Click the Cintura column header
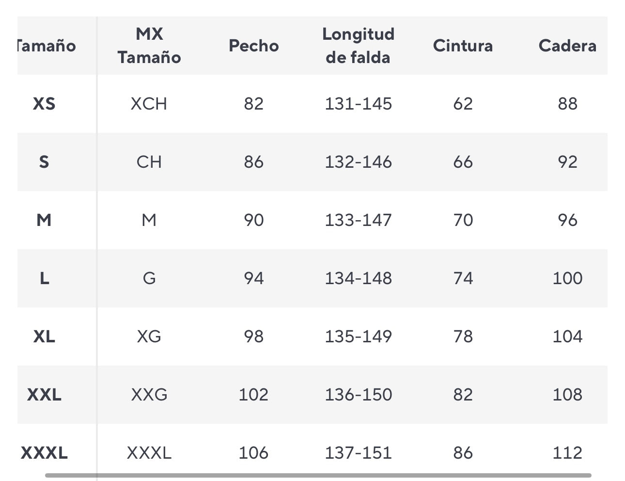 pos(463,46)
